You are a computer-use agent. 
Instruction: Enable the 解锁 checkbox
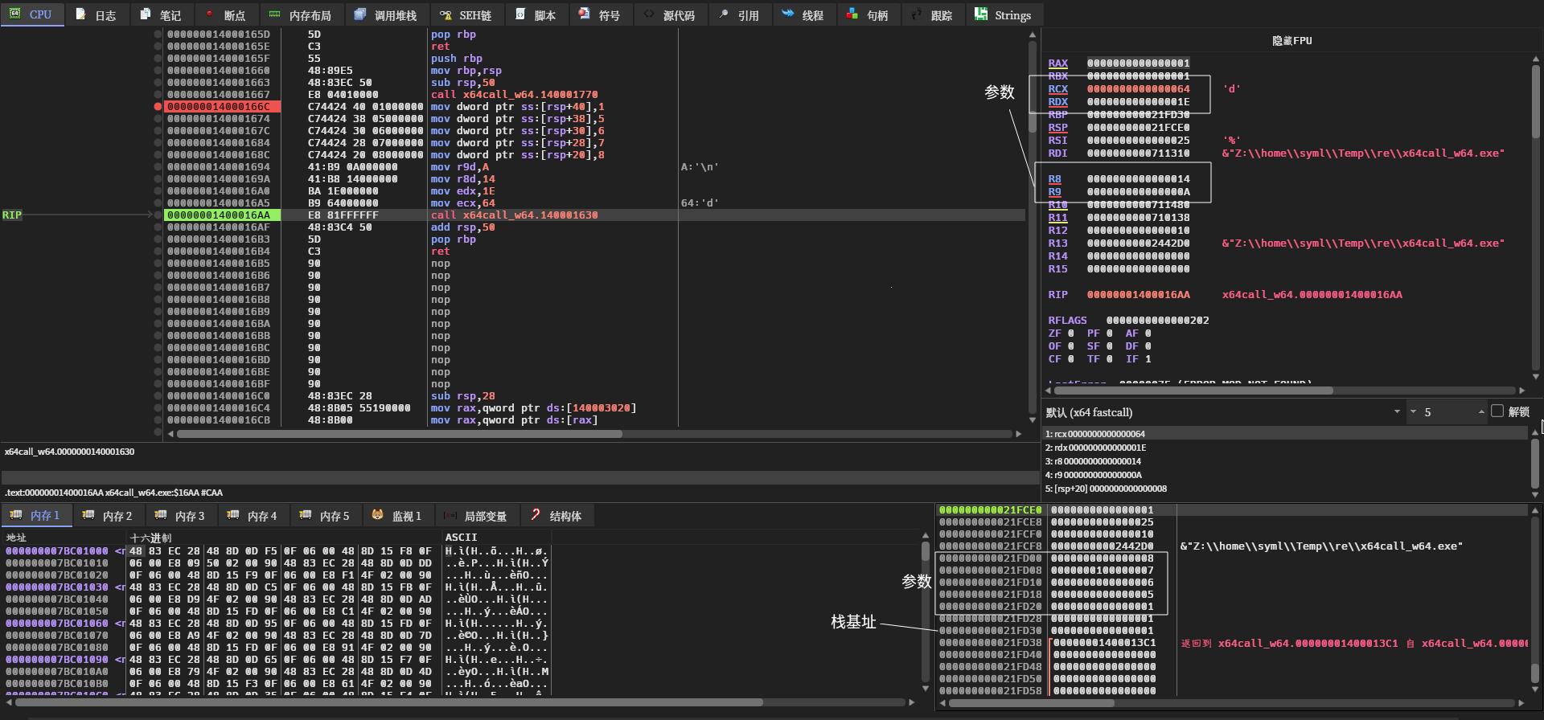coord(1497,411)
